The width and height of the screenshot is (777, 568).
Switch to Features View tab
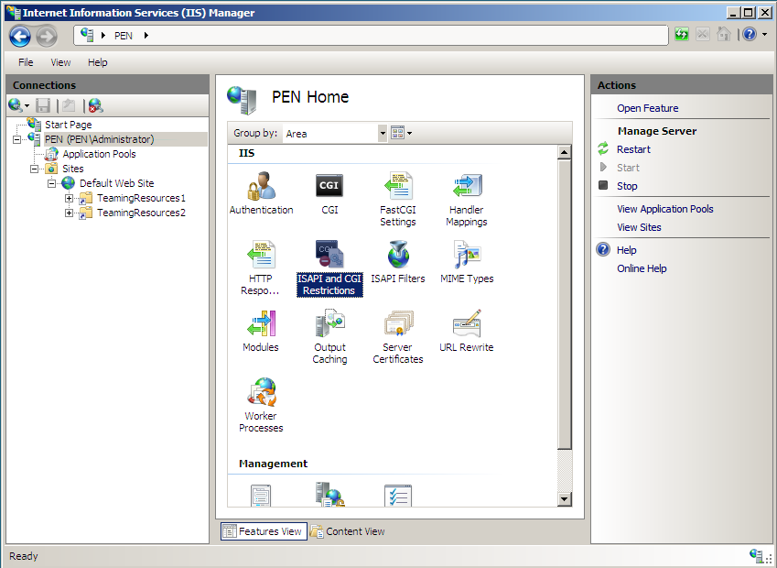click(x=264, y=531)
